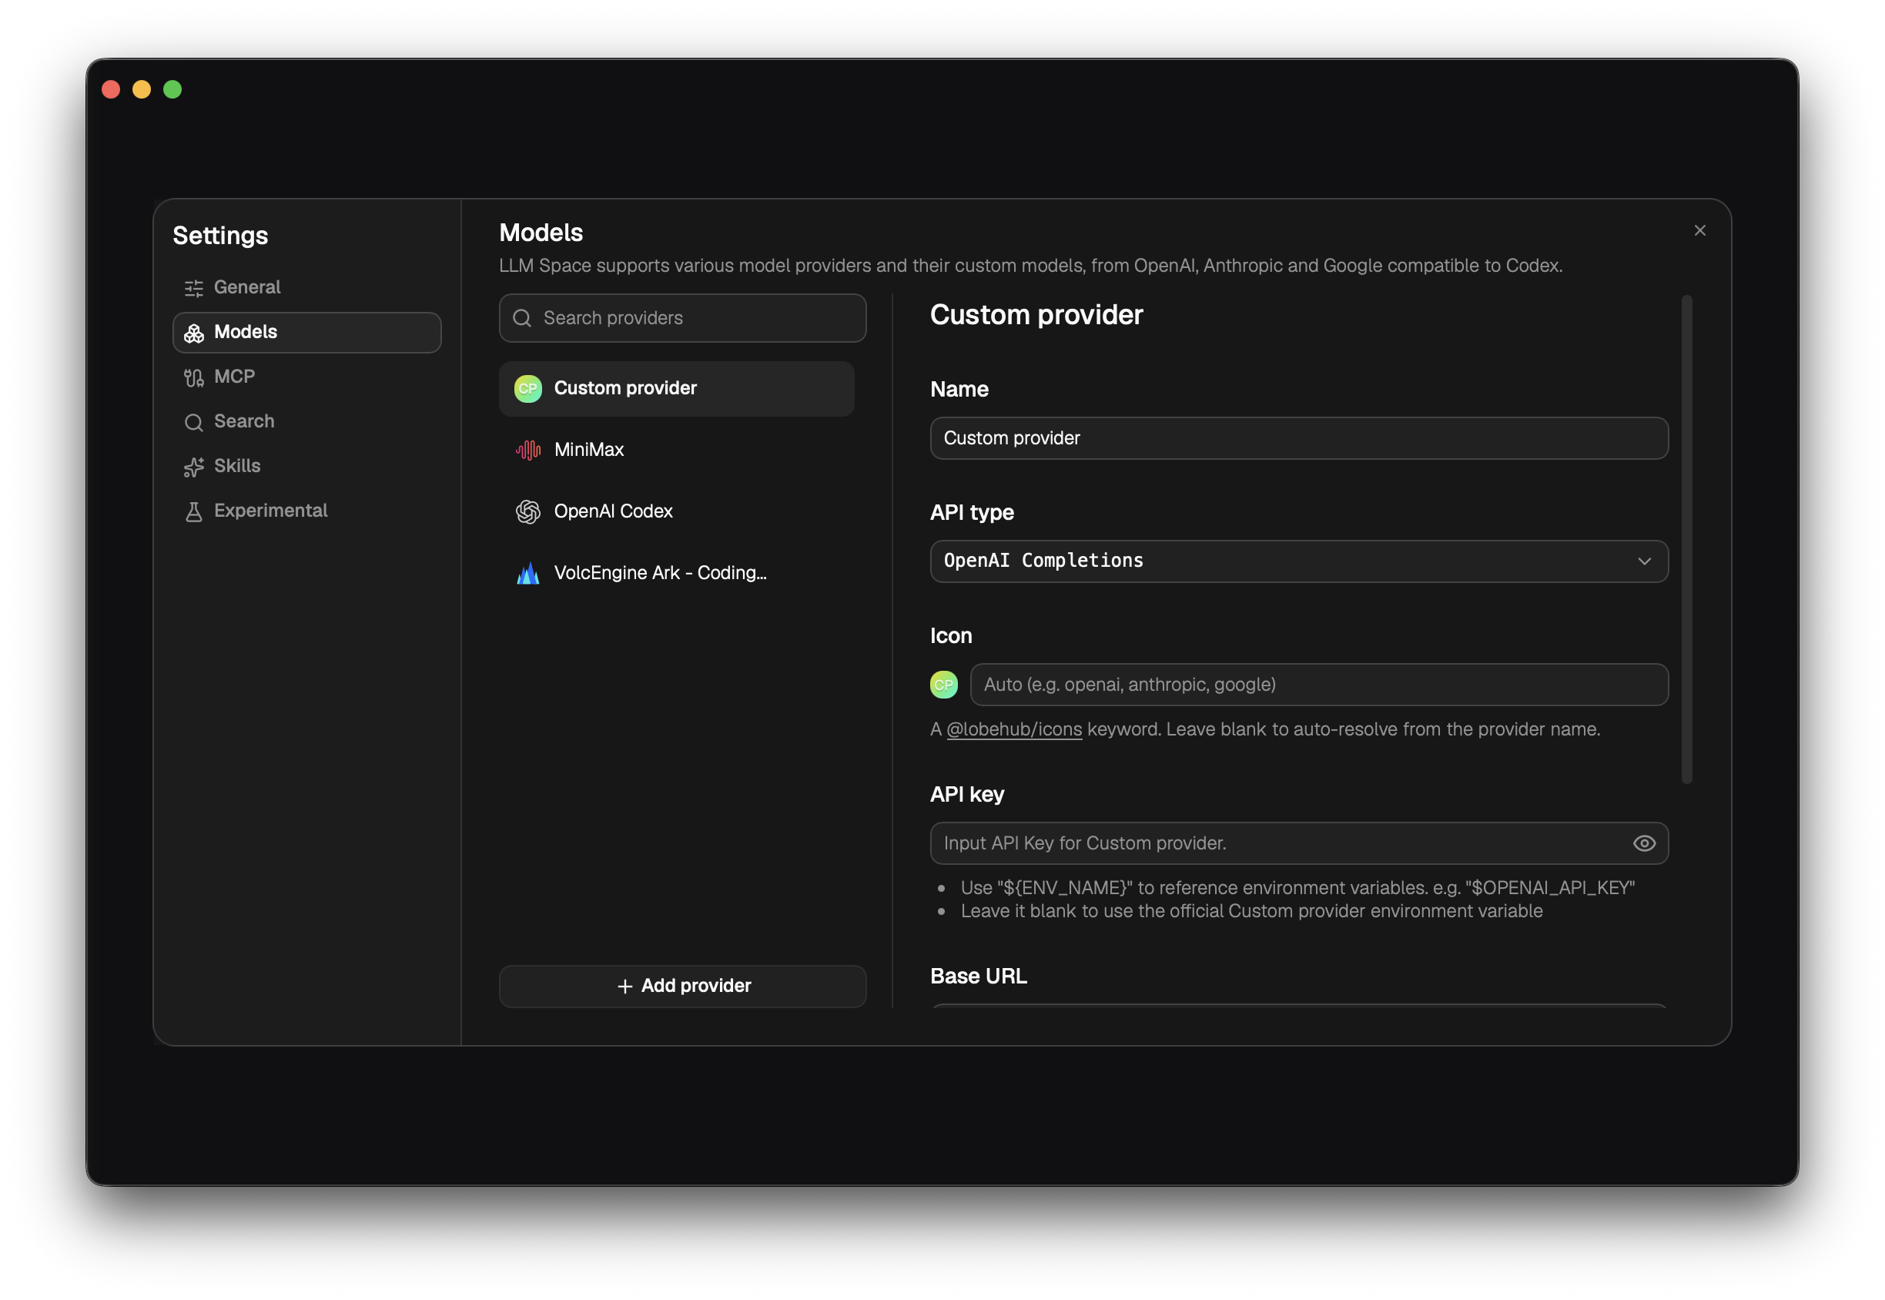The height and width of the screenshot is (1300, 1885).
Task: Open the API type OpenAI Completions dropdown
Action: (1300, 561)
